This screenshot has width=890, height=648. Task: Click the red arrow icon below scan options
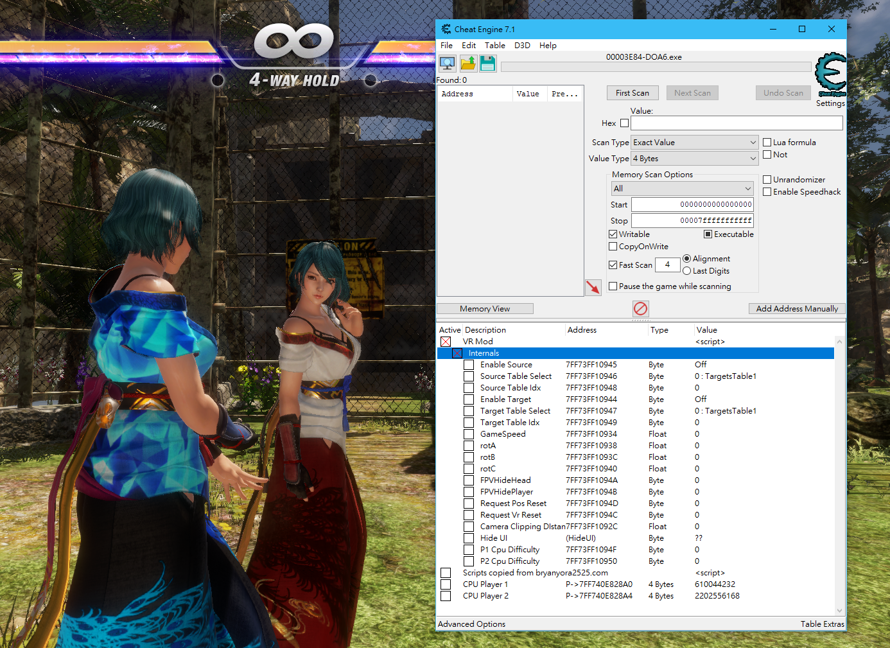(x=593, y=287)
